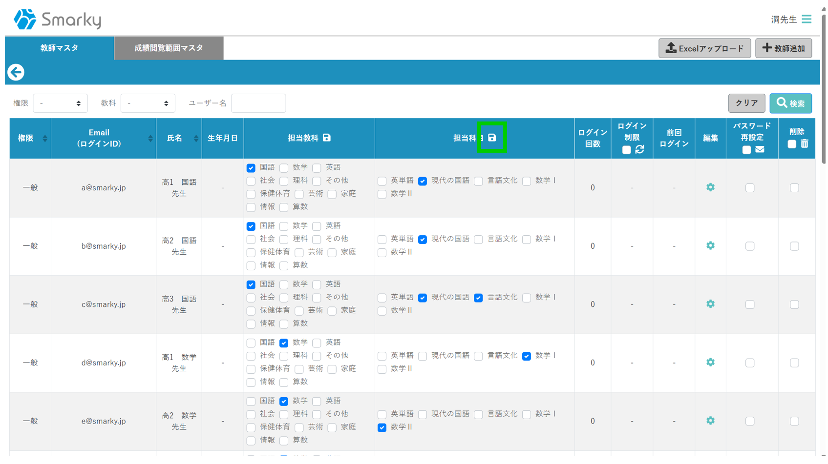Open the hamburger menu beside 洞先生

(807, 19)
